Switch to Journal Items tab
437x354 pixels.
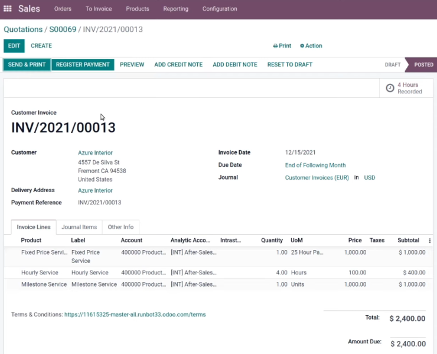coord(79,227)
